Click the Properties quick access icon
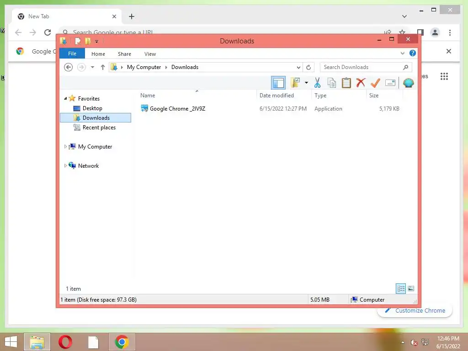The image size is (468, 351). [x=78, y=41]
